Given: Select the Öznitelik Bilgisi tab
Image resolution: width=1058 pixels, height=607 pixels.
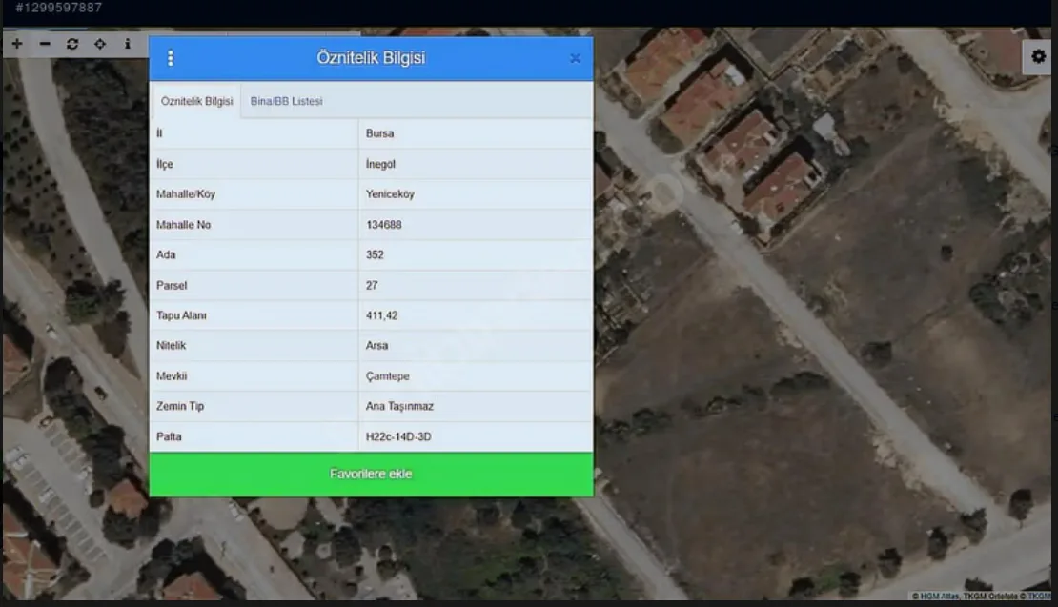Looking at the screenshot, I should click(196, 101).
